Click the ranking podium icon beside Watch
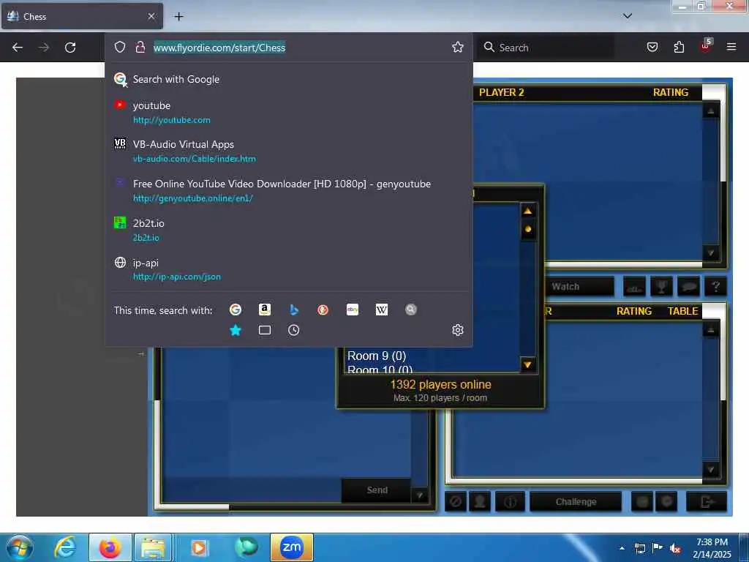This screenshot has height=562, width=749. [x=634, y=287]
